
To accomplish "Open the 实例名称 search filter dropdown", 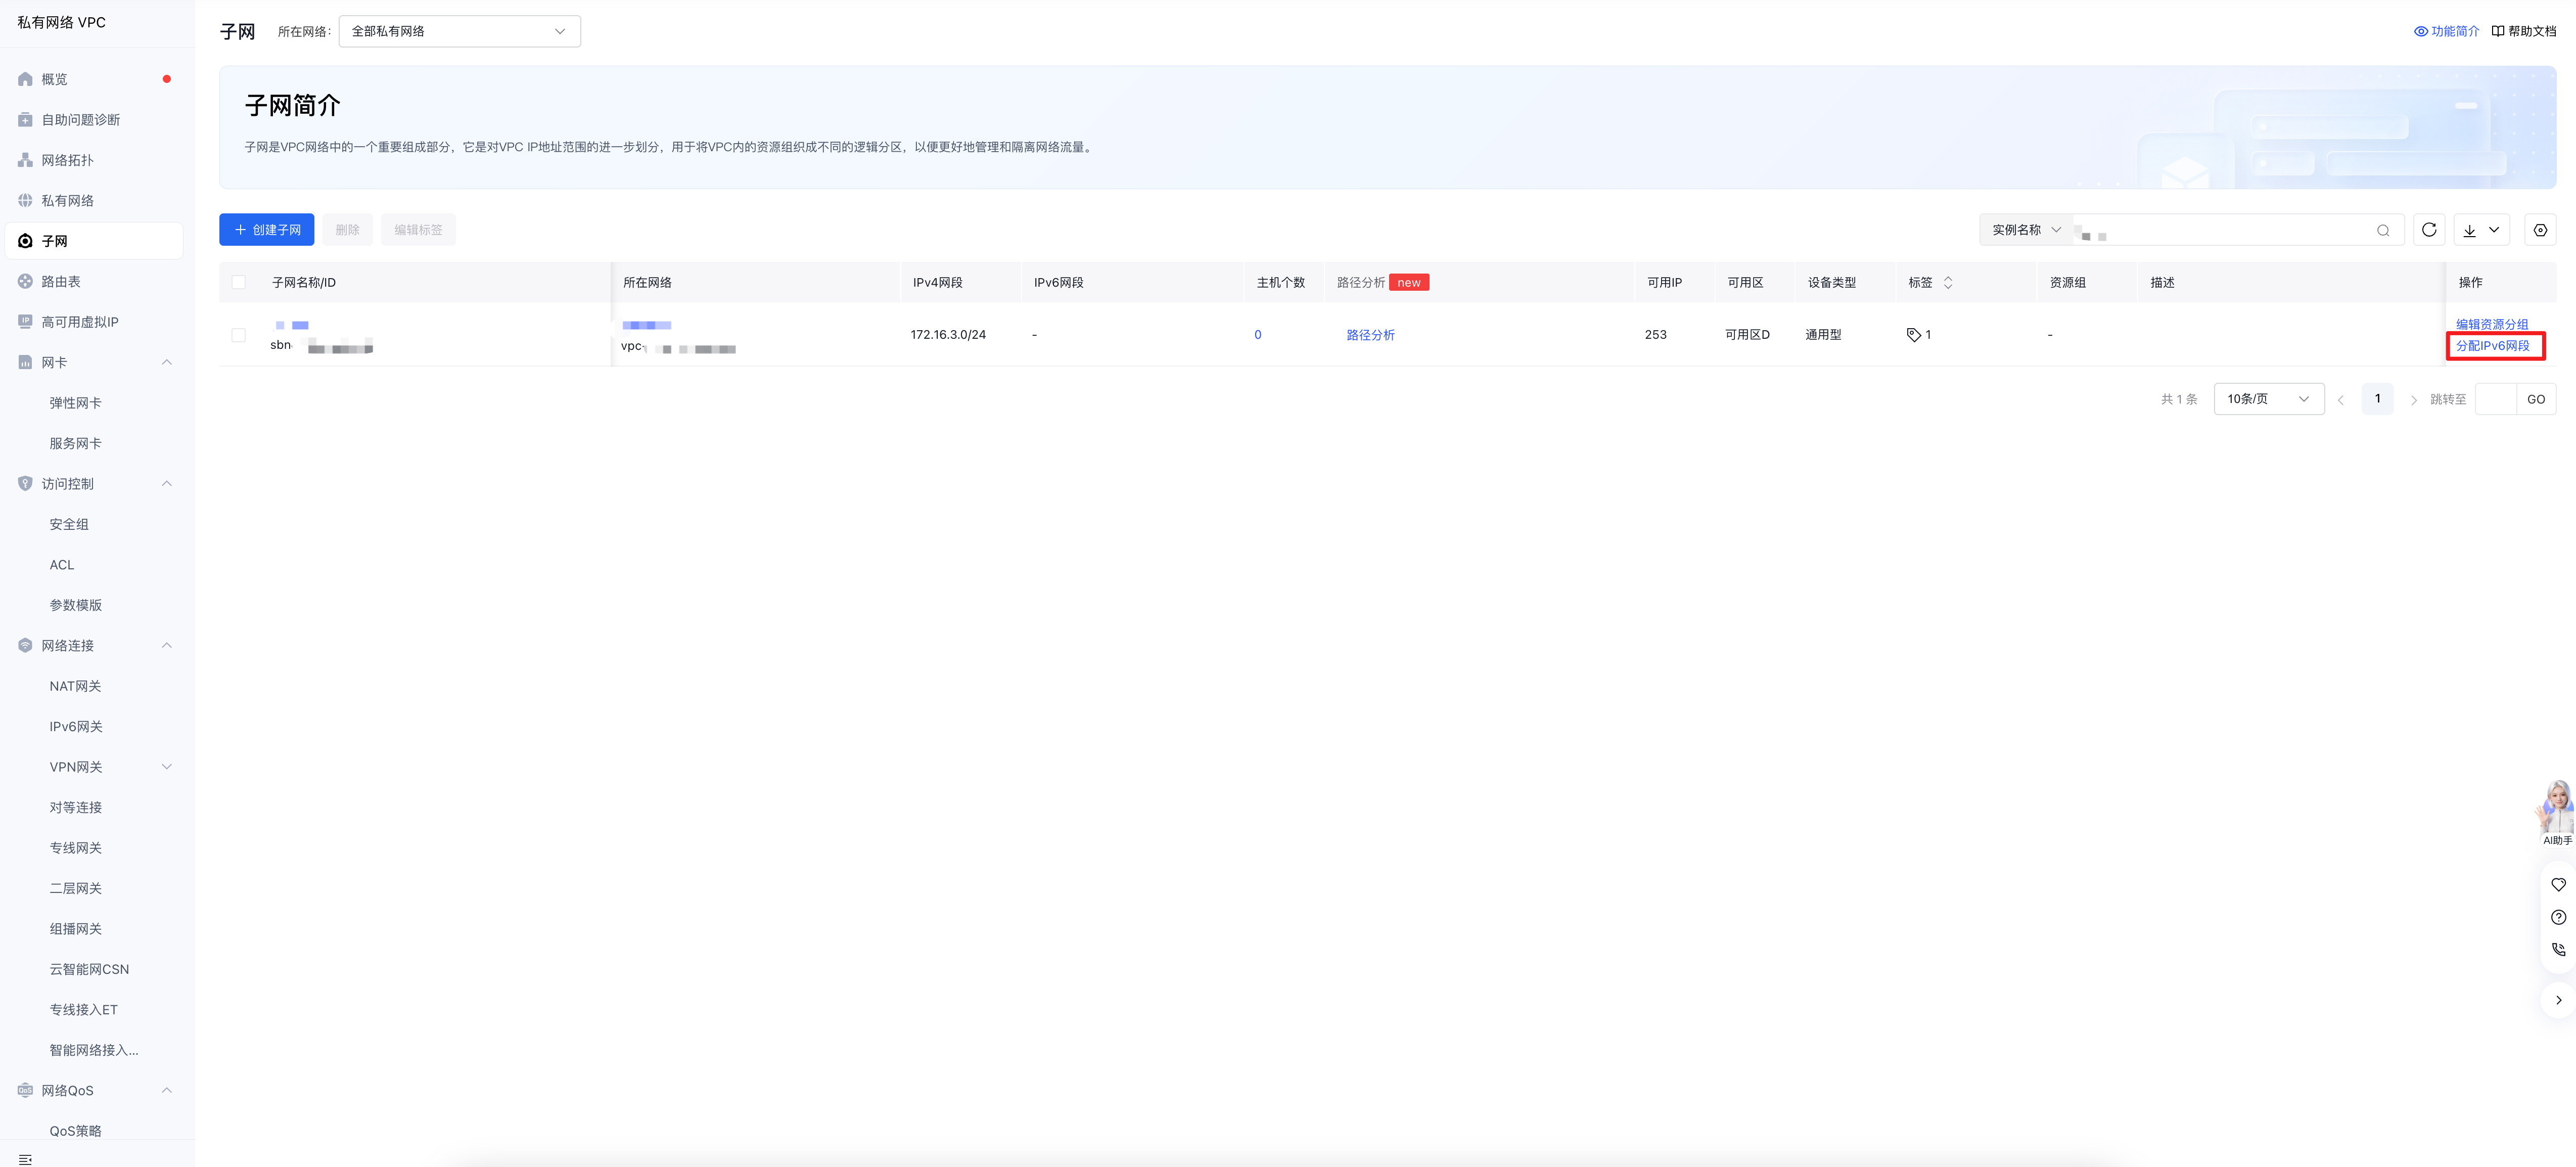I will pyautogui.click(x=2026, y=230).
